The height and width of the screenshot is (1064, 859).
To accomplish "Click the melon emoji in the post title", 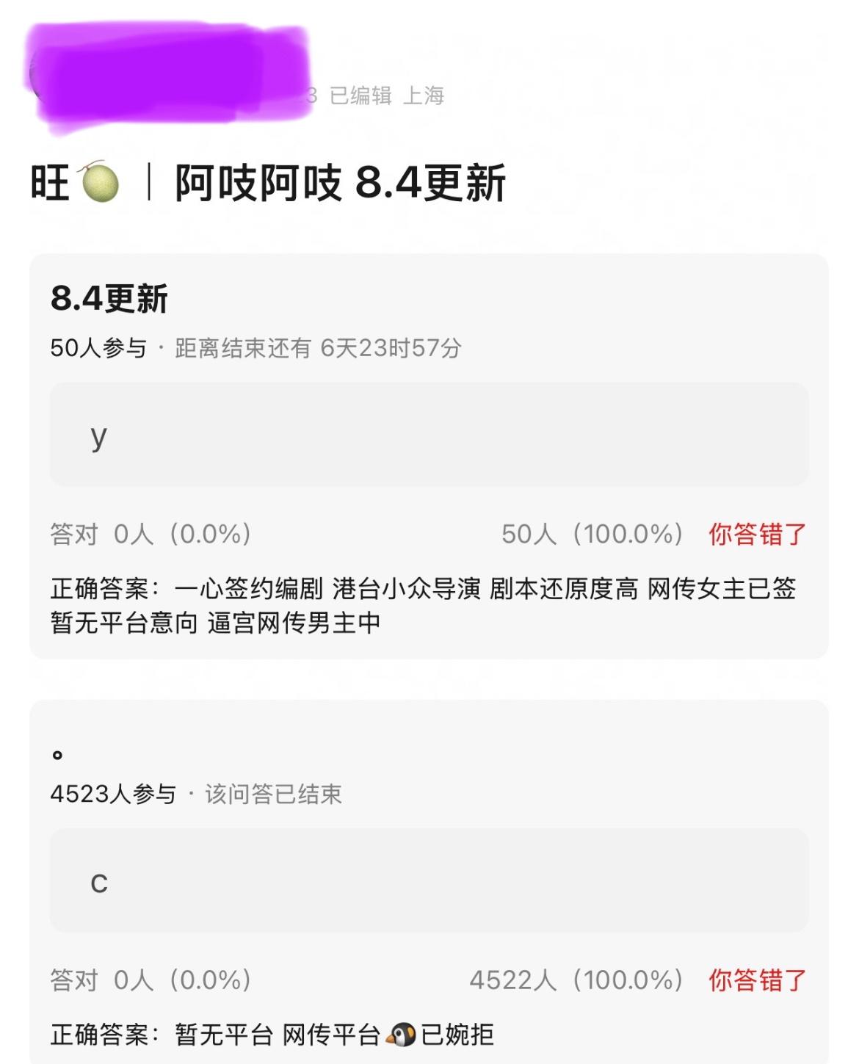I will (100, 182).
